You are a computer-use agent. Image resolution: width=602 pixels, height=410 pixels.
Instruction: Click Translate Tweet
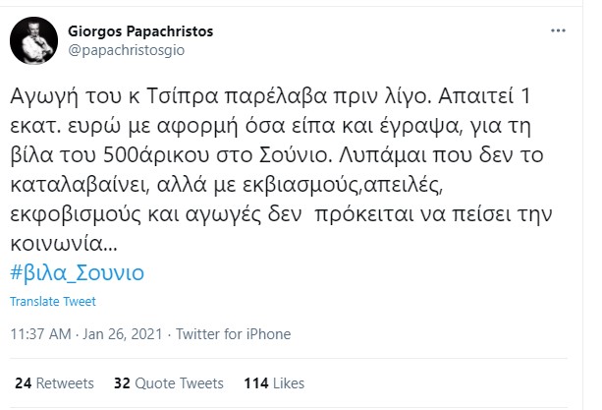coord(52,301)
